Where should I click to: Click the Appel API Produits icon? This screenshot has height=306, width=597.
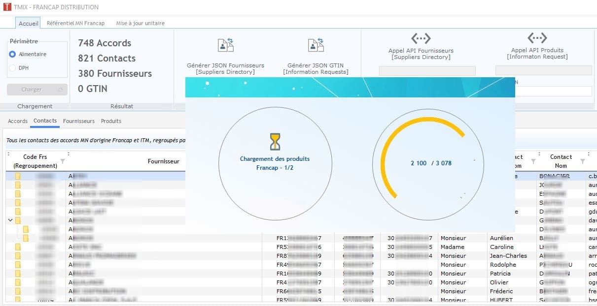coord(537,38)
